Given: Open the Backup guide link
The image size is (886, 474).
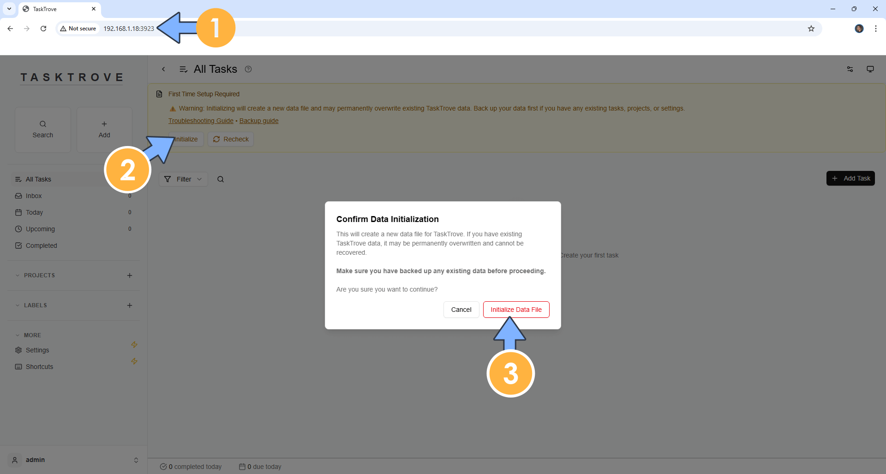Looking at the screenshot, I should (259, 121).
